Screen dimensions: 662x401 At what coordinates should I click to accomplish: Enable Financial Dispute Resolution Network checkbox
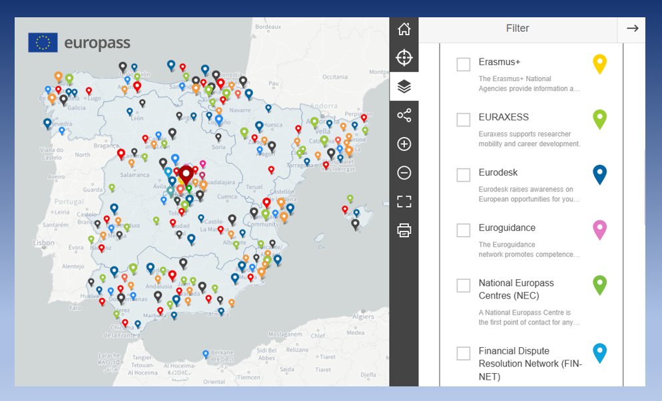[x=463, y=353]
